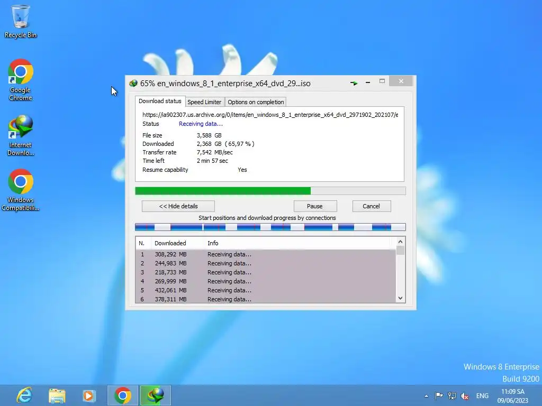Launch Internet Explorer from the taskbar
The image size is (542, 406).
coord(24,395)
